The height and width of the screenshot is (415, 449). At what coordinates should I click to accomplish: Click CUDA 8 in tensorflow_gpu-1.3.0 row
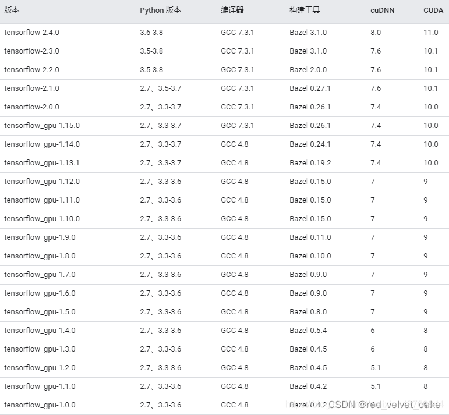426,349
